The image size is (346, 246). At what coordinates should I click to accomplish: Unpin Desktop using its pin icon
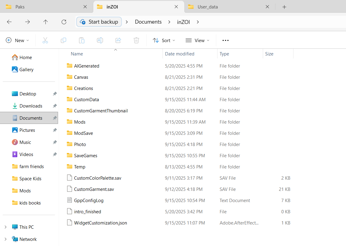click(55, 94)
